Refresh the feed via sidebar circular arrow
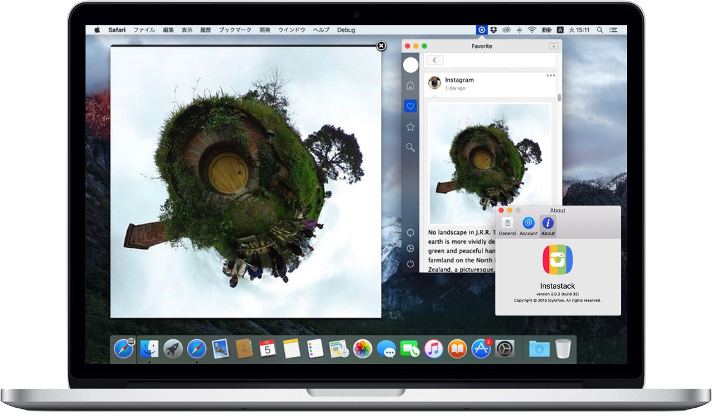This screenshot has width=712, height=417. click(410, 233)
